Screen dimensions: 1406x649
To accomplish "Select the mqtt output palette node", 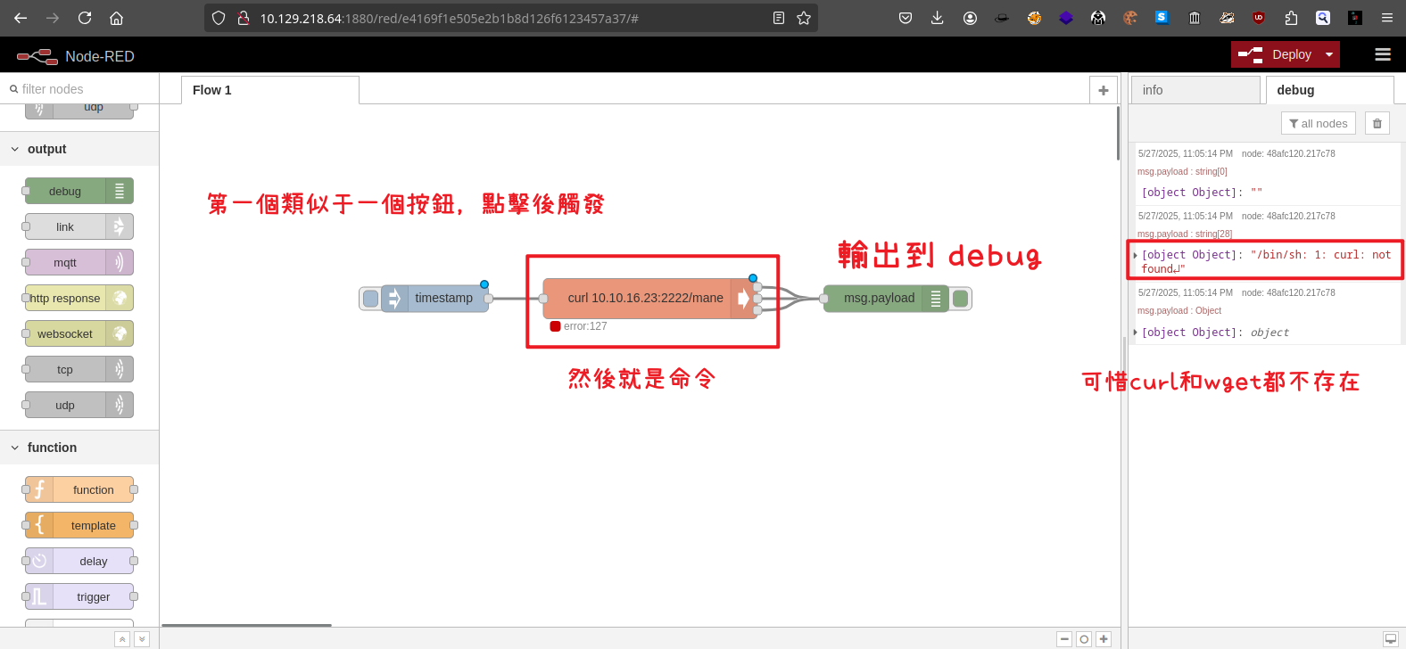I will (79, 262).
